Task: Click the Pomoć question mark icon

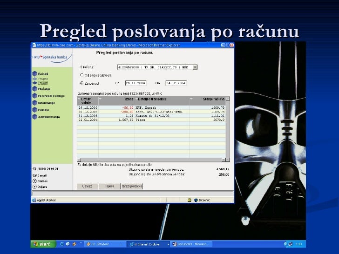Action: [34, 181]
